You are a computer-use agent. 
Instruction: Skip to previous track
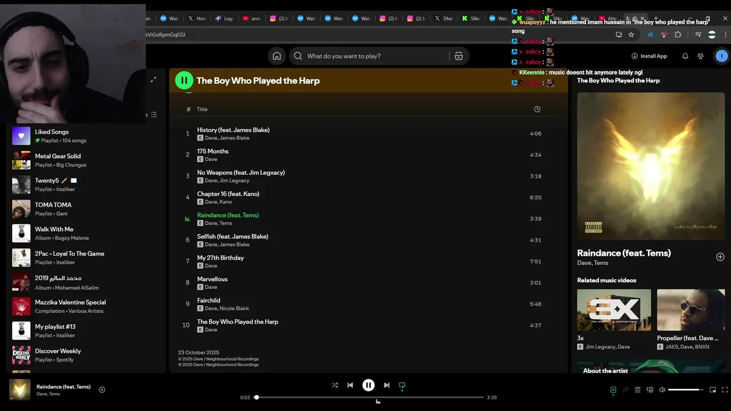coord(350,385)
